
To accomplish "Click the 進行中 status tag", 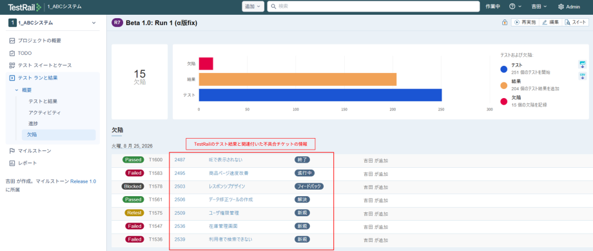I will [305, 173].
